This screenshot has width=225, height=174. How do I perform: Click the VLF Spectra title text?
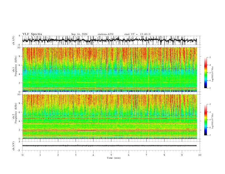32,34
